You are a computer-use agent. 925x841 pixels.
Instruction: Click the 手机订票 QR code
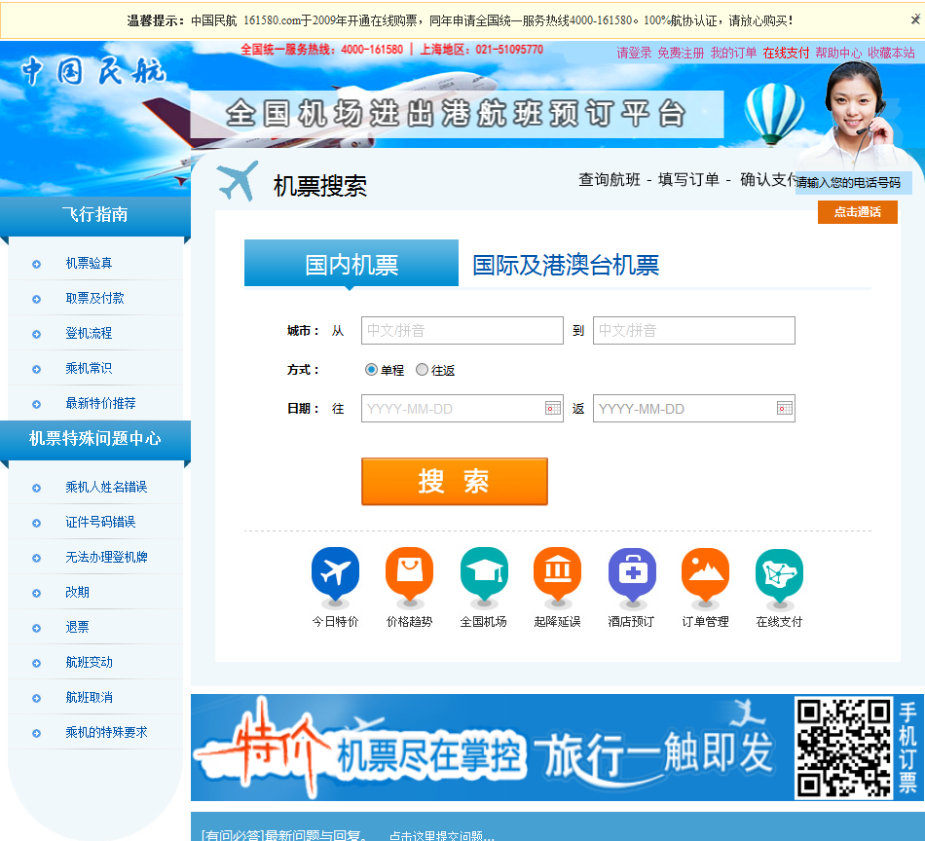coord(843,748)
